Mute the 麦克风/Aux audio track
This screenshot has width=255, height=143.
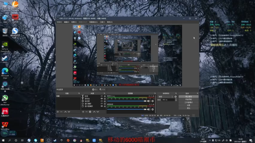click(x=149, y=101)
